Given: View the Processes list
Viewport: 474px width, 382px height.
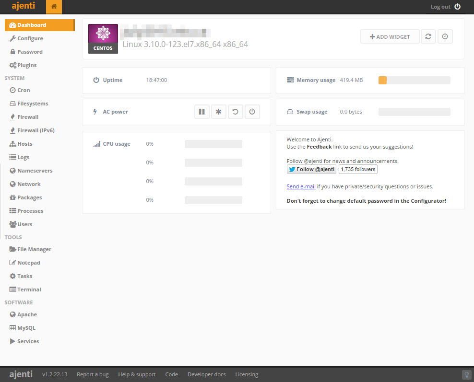Looking at the screenshot, I should click(26, 211).
